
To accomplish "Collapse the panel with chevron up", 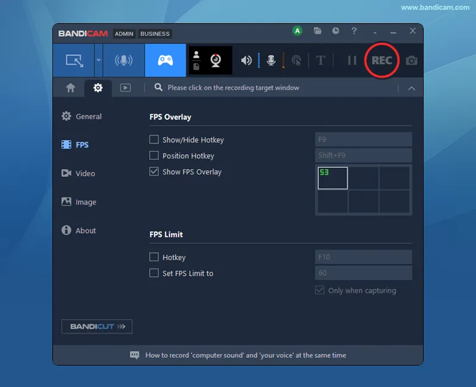I will [x=412, y=88].
